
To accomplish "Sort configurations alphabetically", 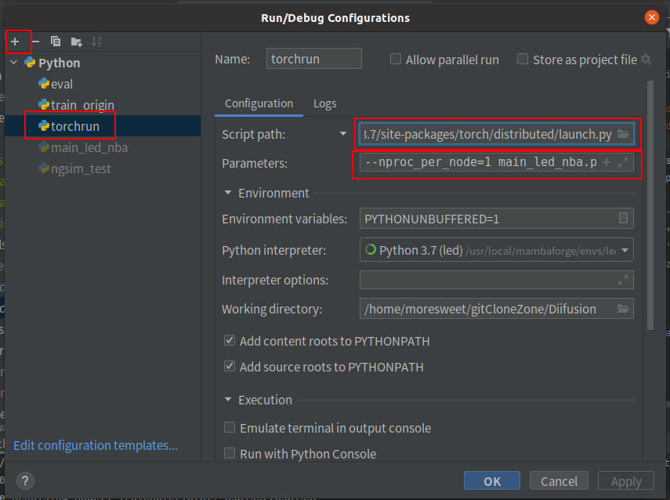I will click(96, 42).
